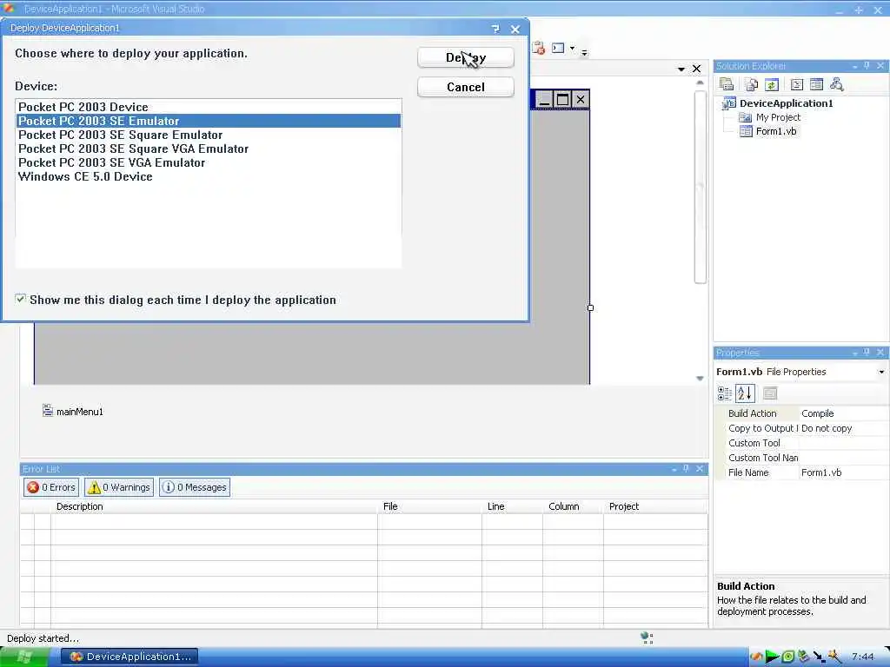Screen dimensions: 890x667
Task: Toggle the 0 Messages filter
Action: coord(195,487)
